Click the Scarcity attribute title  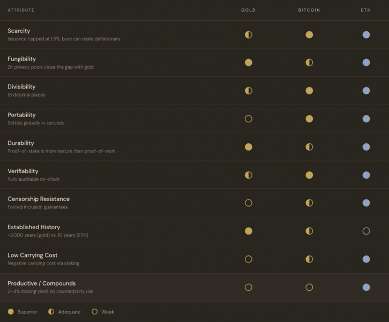[x=19, y=31]
